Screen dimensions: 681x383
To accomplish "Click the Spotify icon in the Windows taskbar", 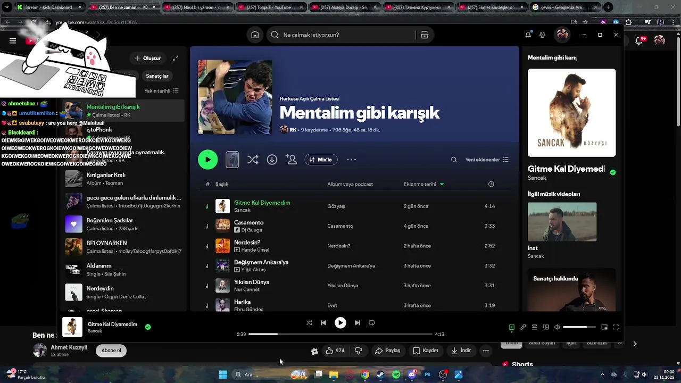I will coord(396,374).
